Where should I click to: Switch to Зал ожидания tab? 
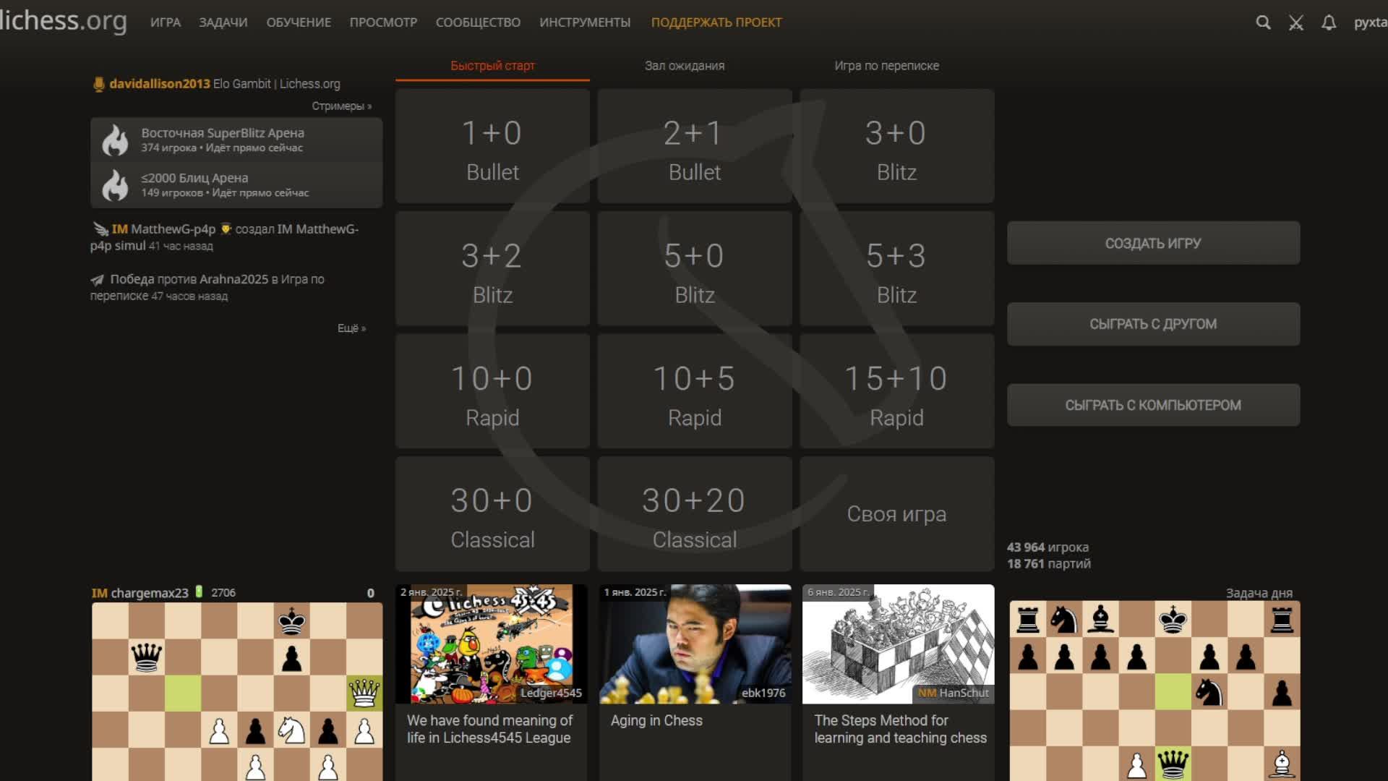click(684, 66)
